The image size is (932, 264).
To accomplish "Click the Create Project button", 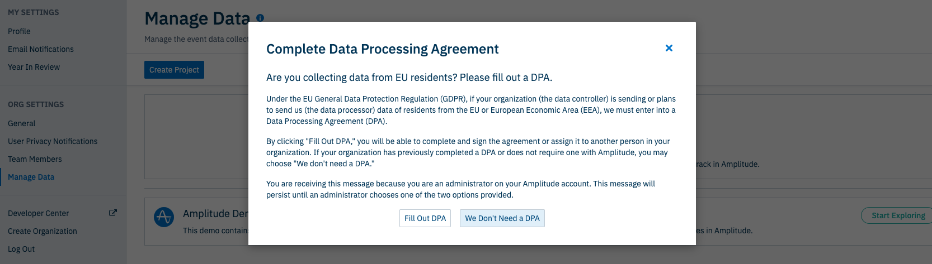I will [174, 70].
